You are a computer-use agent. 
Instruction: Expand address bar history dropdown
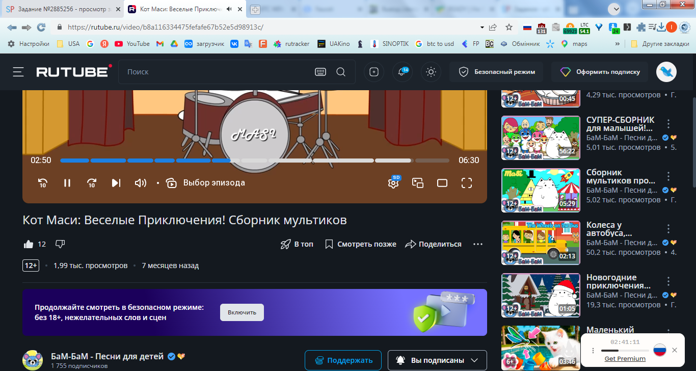pos(482,27)
